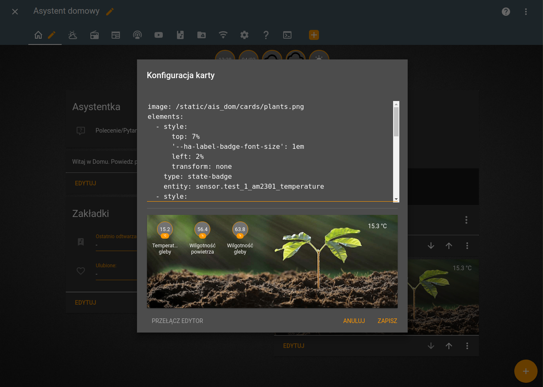Image resolution: width=543 pixels, height=387 pixels.
Task: Click the editor scrollbar up arrow
Action: [396, 104]
